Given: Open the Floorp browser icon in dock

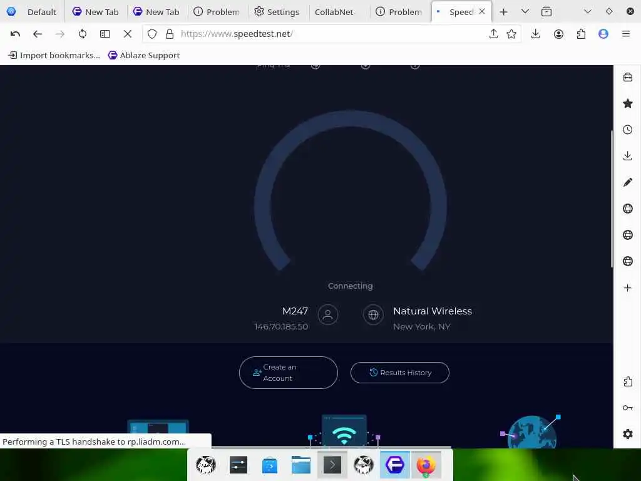Looking at the screenshot, I should point(395,465).
